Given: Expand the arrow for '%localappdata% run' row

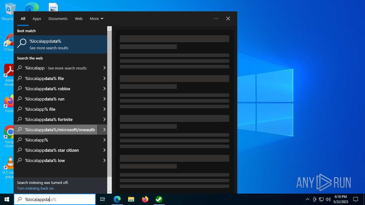Looking at the screenshot, I should pyautogui.click(x=104, y=99).
